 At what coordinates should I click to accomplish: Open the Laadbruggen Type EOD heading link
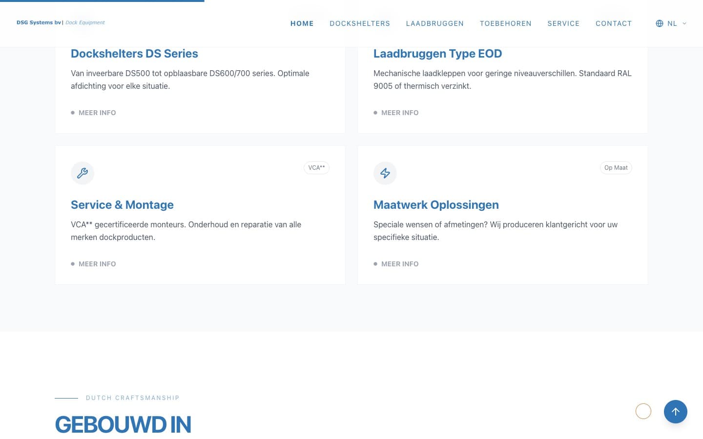(437, 54)
